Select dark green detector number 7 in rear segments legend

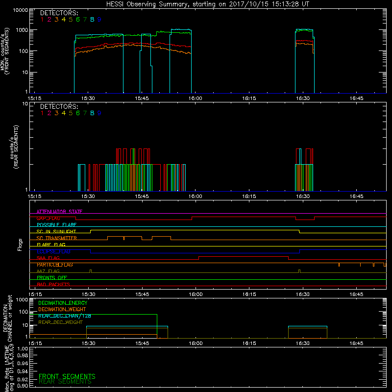pos(85,113)
